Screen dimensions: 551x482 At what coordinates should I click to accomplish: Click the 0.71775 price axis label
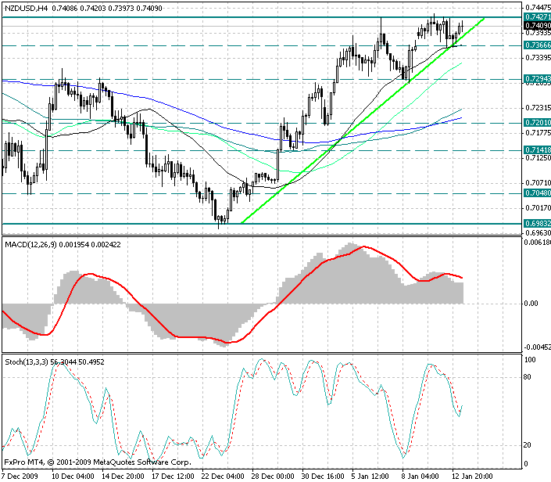tap(538, 133)
